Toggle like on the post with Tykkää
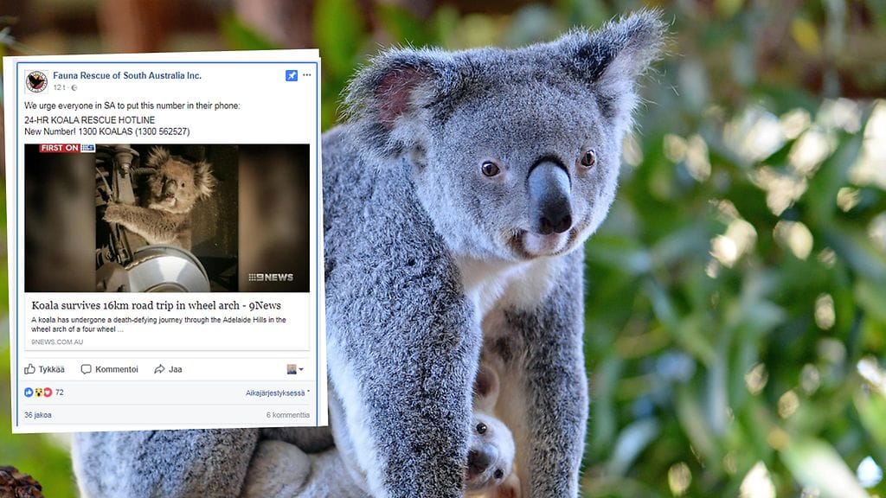The image size is (886, 498). tap(52, 369)
